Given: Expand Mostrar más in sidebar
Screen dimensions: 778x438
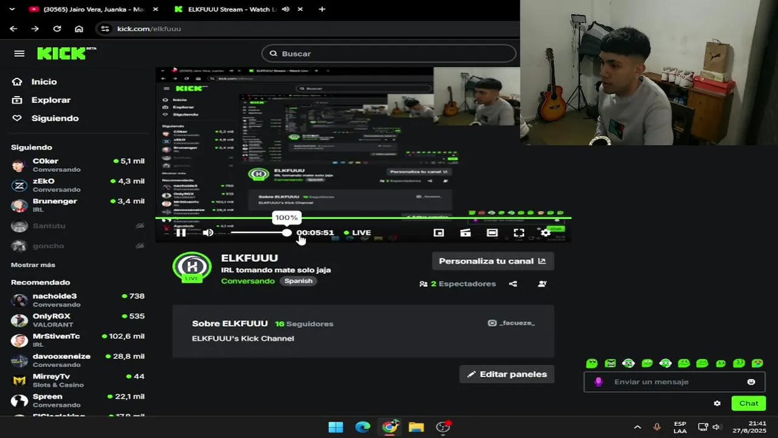Looking at the screenshot, I should tap(33, 265).
